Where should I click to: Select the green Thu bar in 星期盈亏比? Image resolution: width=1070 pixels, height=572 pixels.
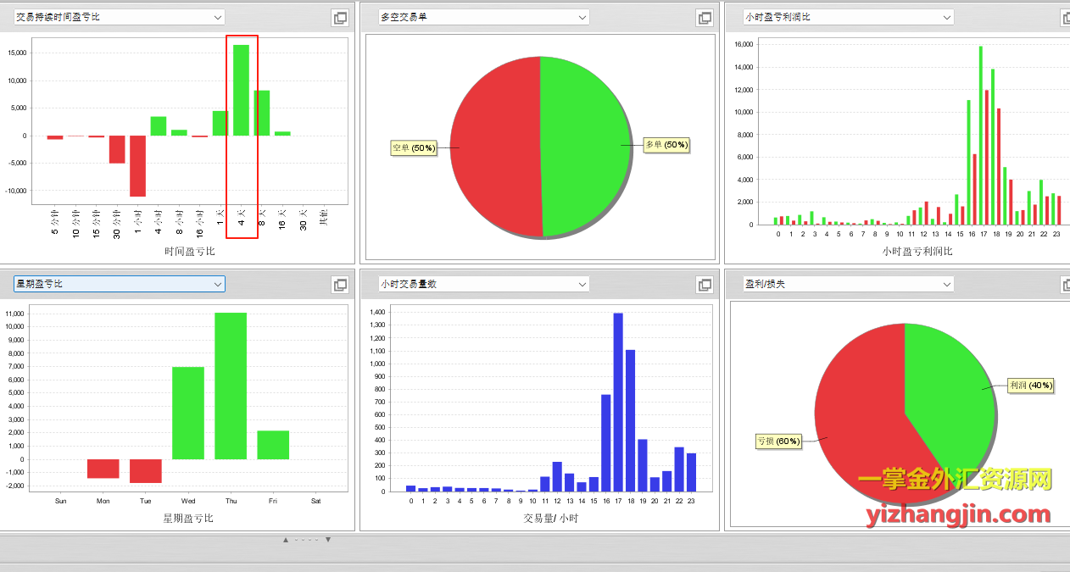click(x=231, y=386)
